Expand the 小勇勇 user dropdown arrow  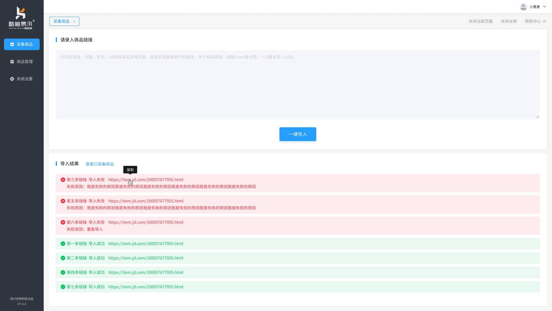[545, 7]
